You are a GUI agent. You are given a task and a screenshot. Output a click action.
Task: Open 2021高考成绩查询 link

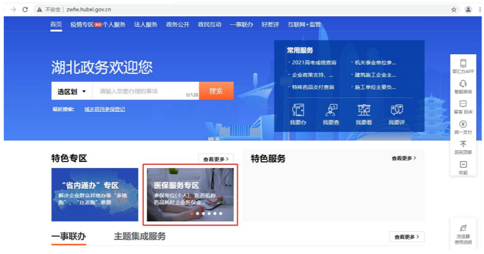click(x=314, y=63)
